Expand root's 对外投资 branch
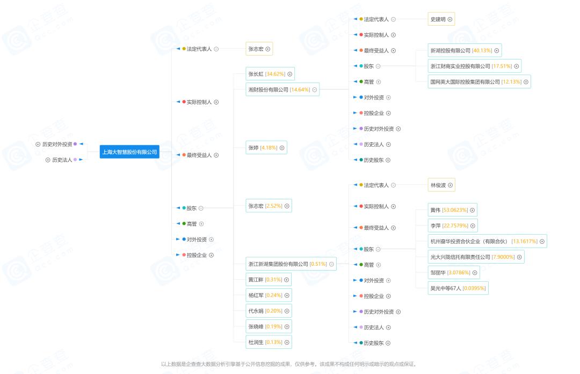 tap(212, 240)
